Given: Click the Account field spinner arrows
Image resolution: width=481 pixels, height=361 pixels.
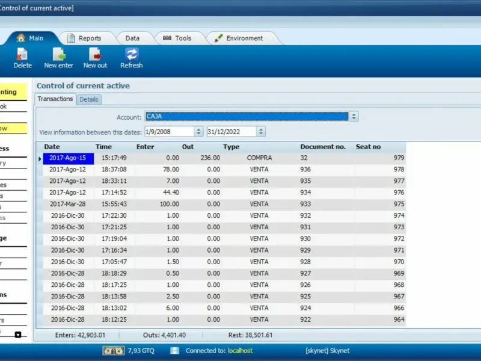Looking at the screenshot, I should click(354, 116).
